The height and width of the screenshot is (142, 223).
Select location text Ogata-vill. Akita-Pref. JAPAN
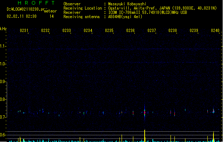139,8
